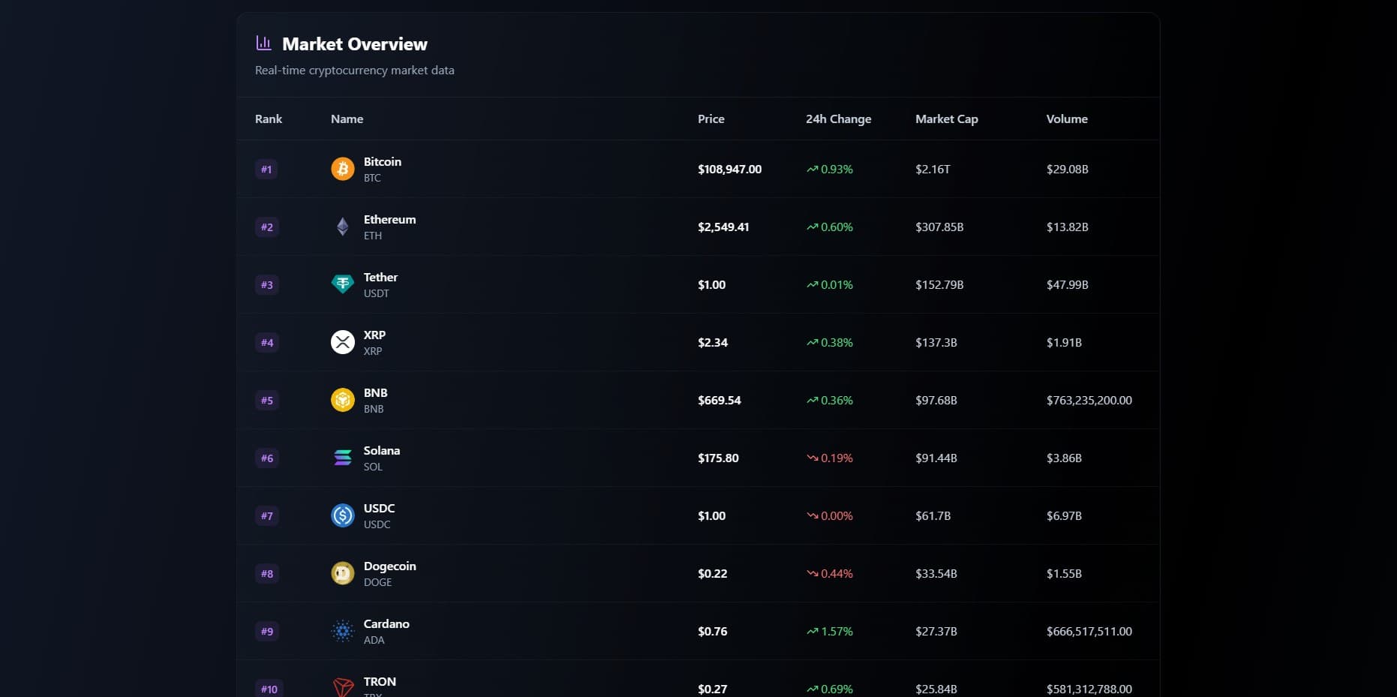Click the bar chart icon beside Market Overview
Screen dimensions: 1397x697
coord(264,43)
